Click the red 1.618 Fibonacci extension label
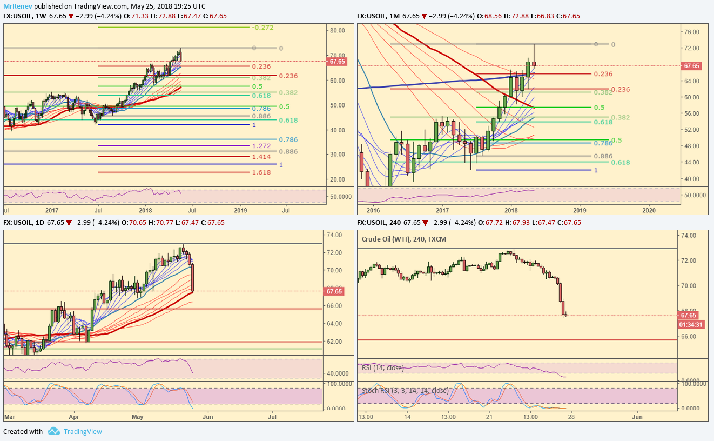 click(261, 172)
